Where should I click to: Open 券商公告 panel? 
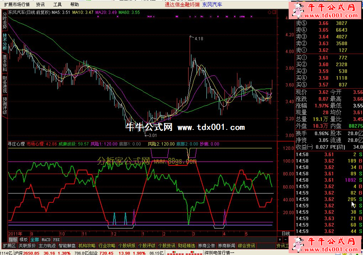click(206, 245)
